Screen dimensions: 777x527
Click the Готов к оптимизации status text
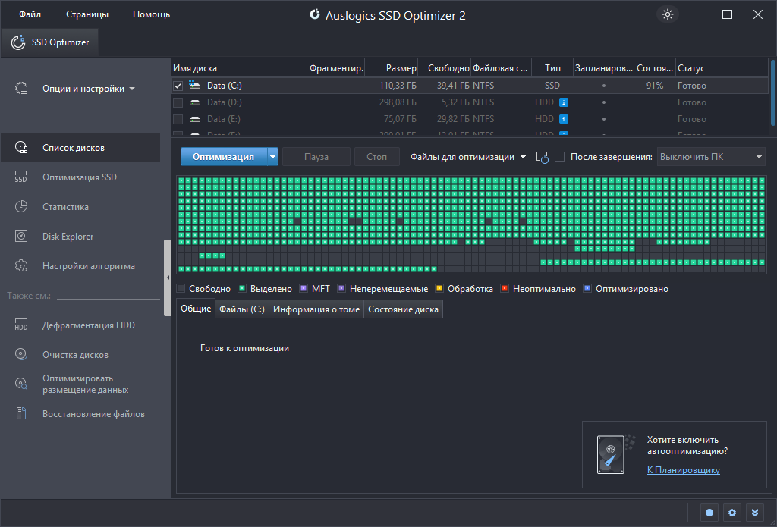[245, 348]
